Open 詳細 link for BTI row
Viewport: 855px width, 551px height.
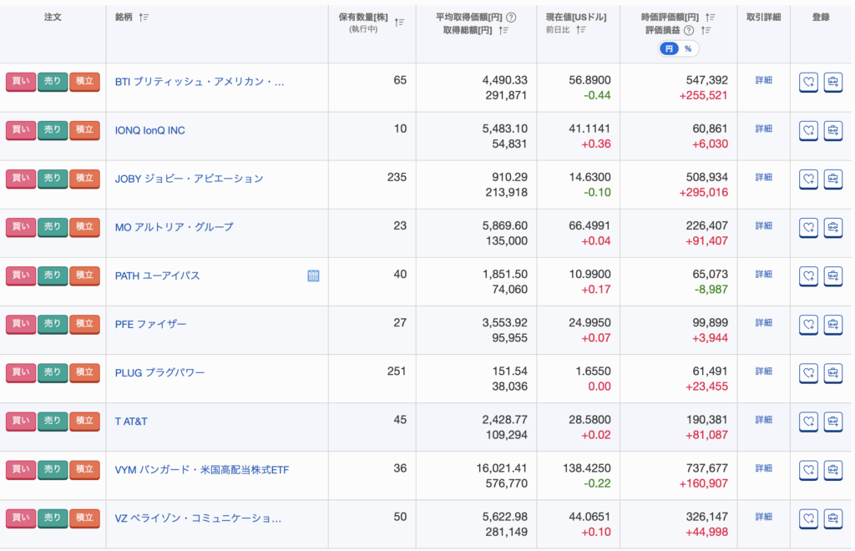pyautogui.click(x=763, y=80)
